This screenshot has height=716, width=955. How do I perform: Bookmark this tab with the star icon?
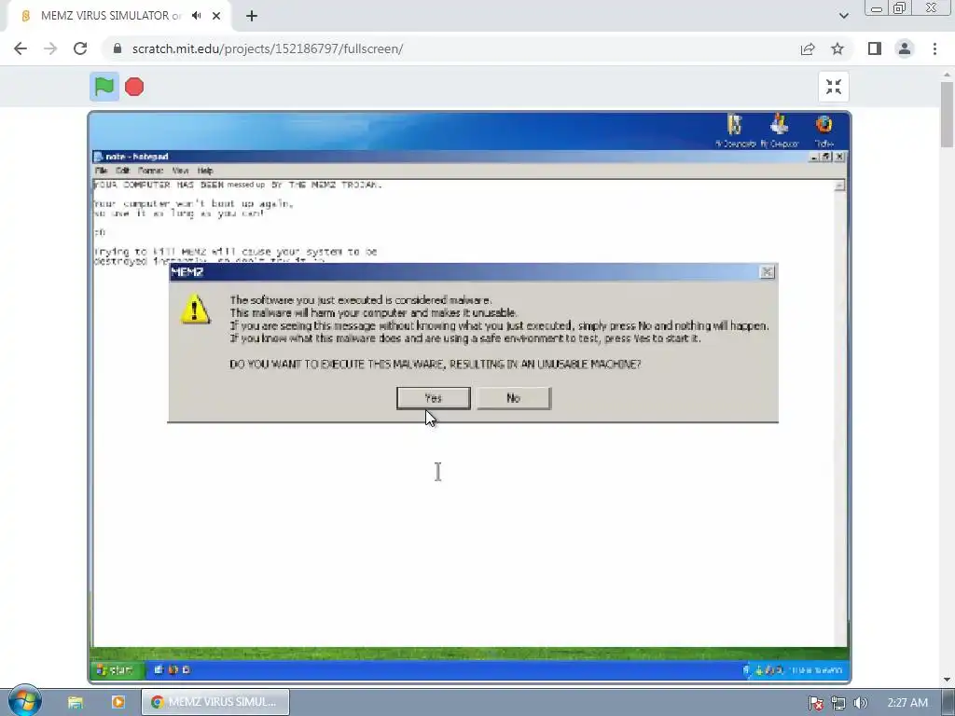(x=837, y=48)
